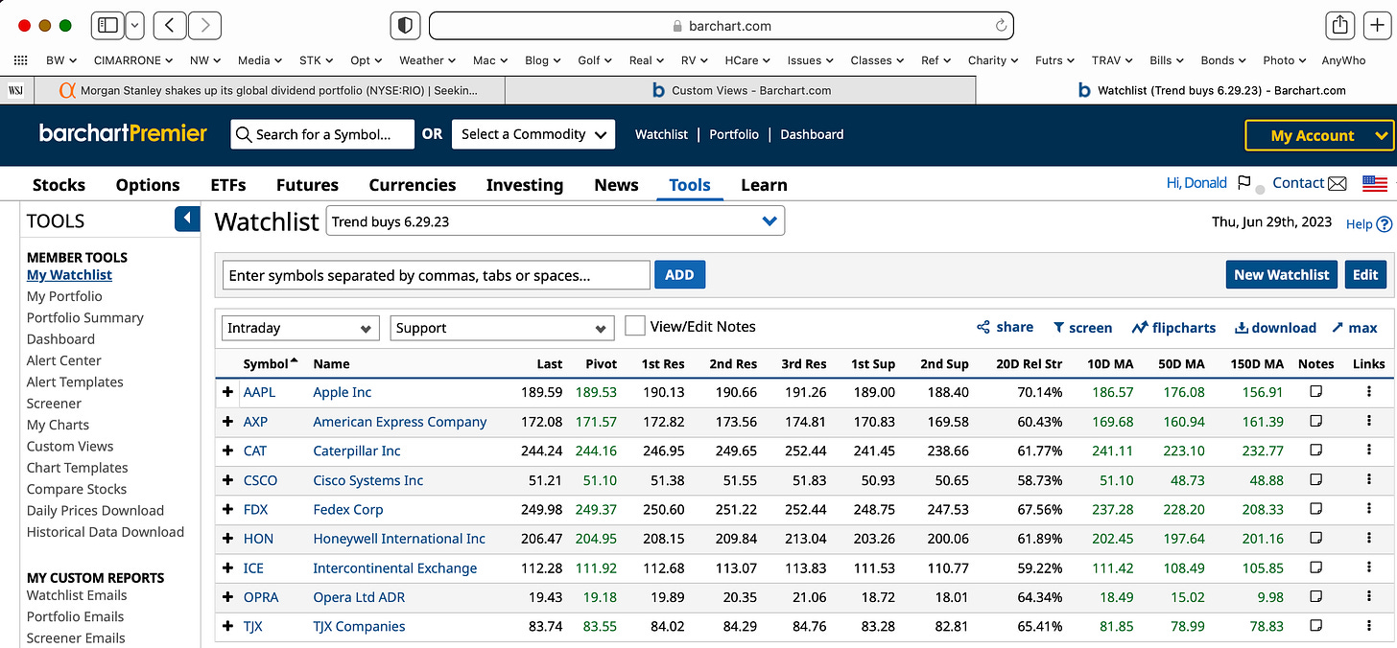Open the Links menu dots for TJX

click(1368, 626)
